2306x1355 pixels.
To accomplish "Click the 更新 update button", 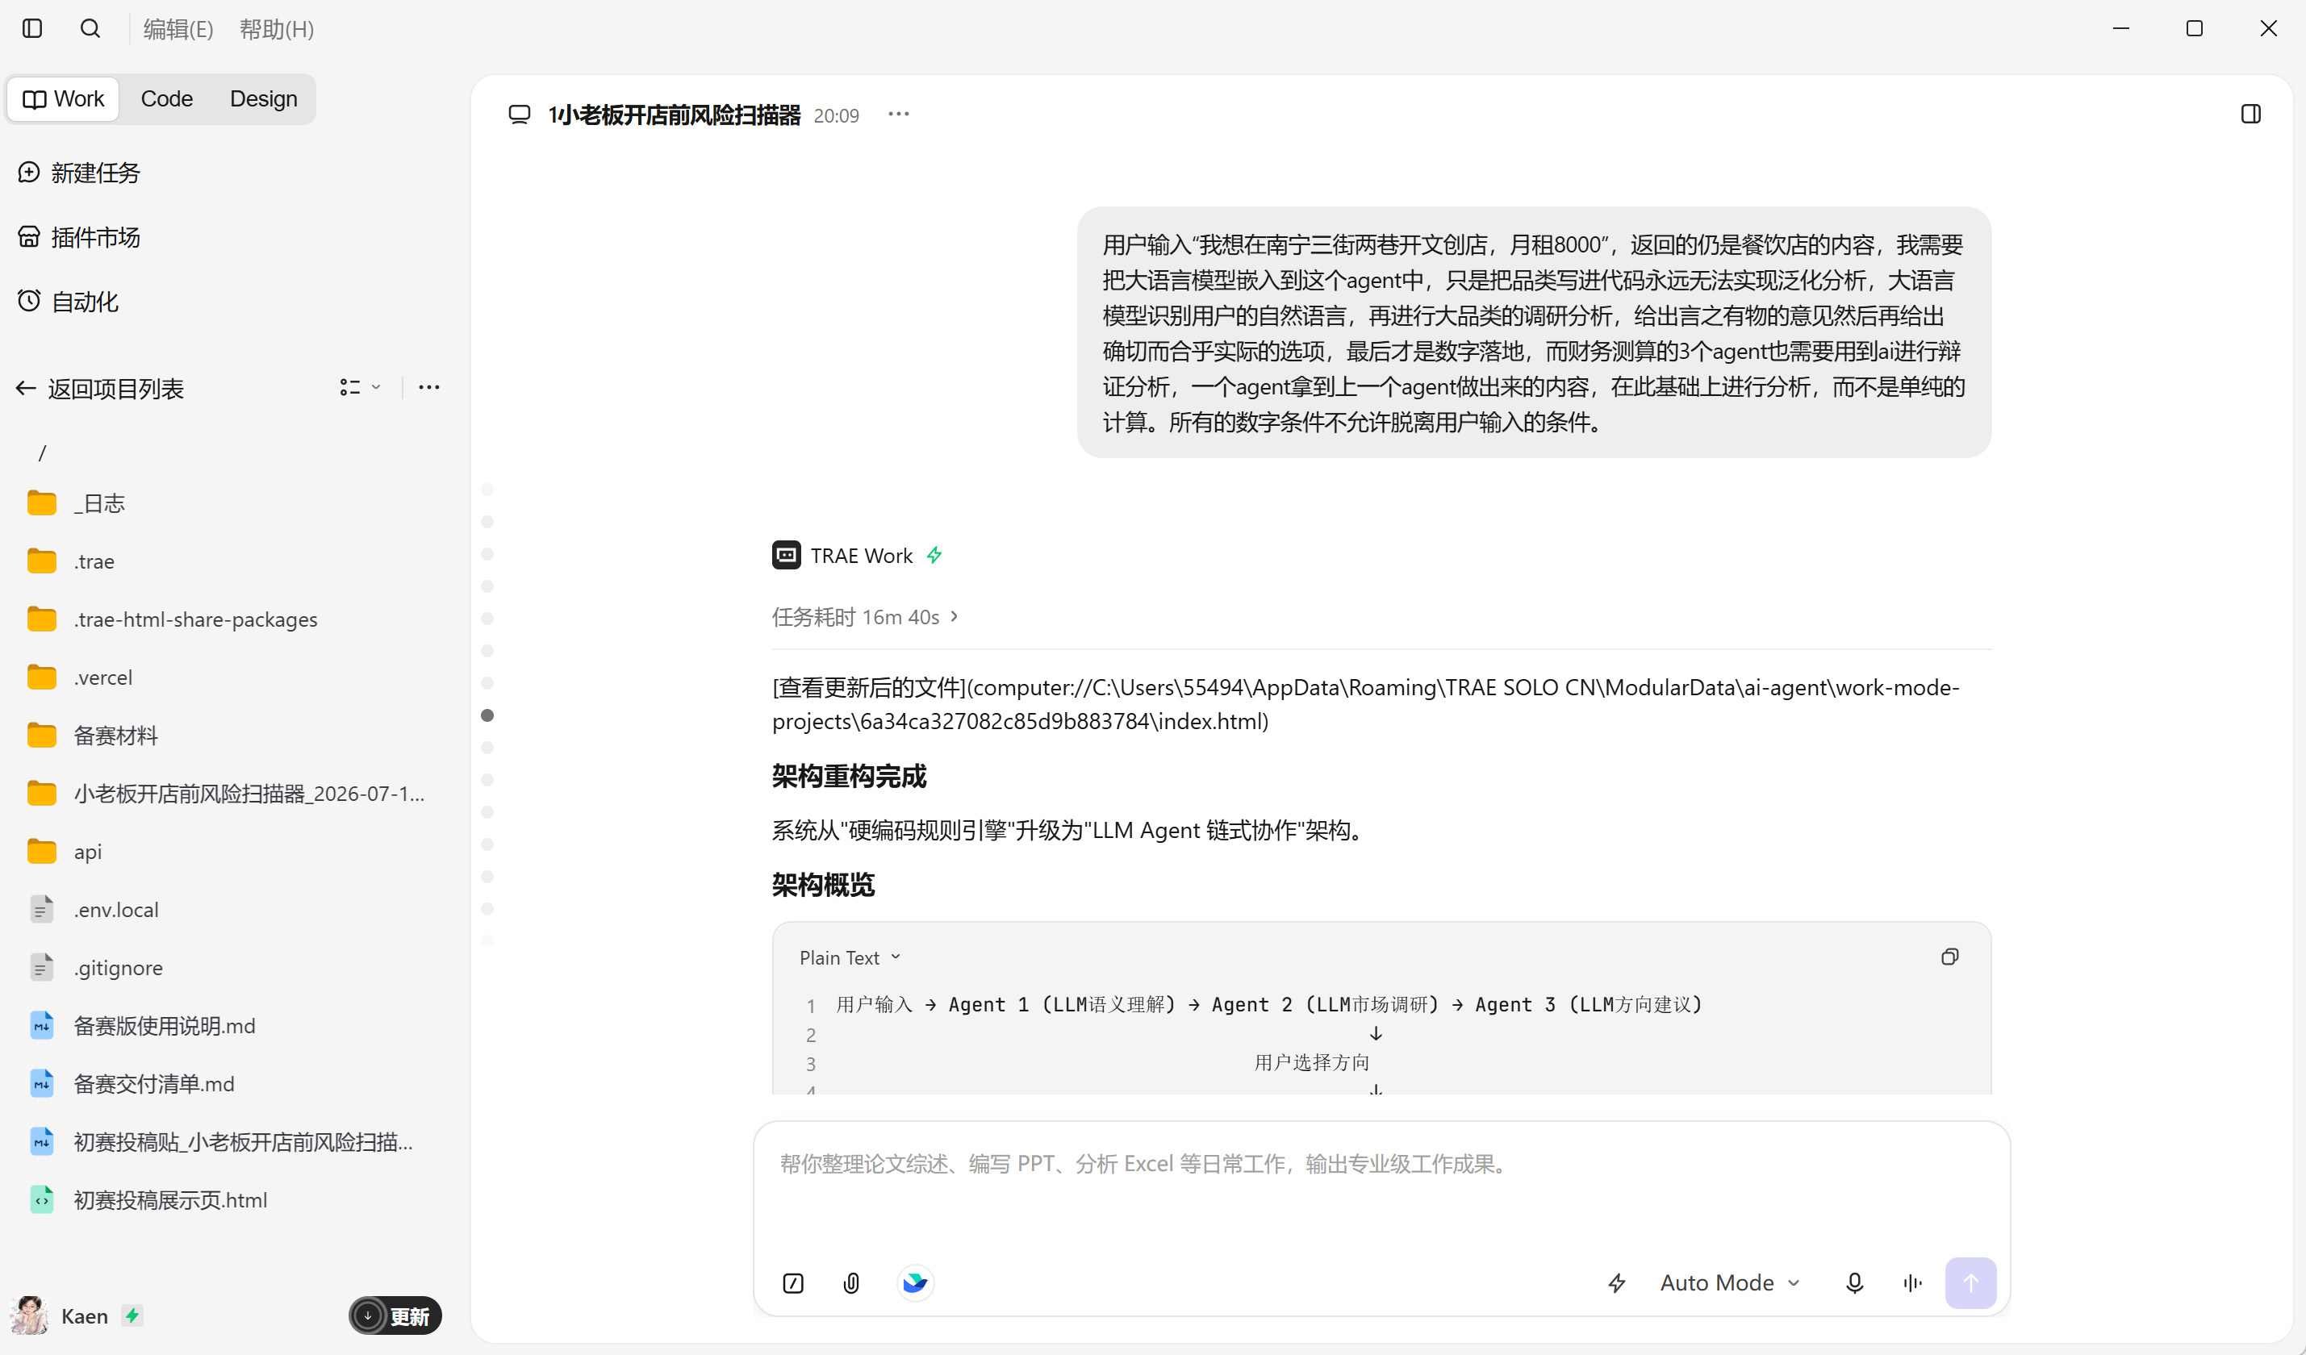I will pyautogui.click(x=395, y=1315).
